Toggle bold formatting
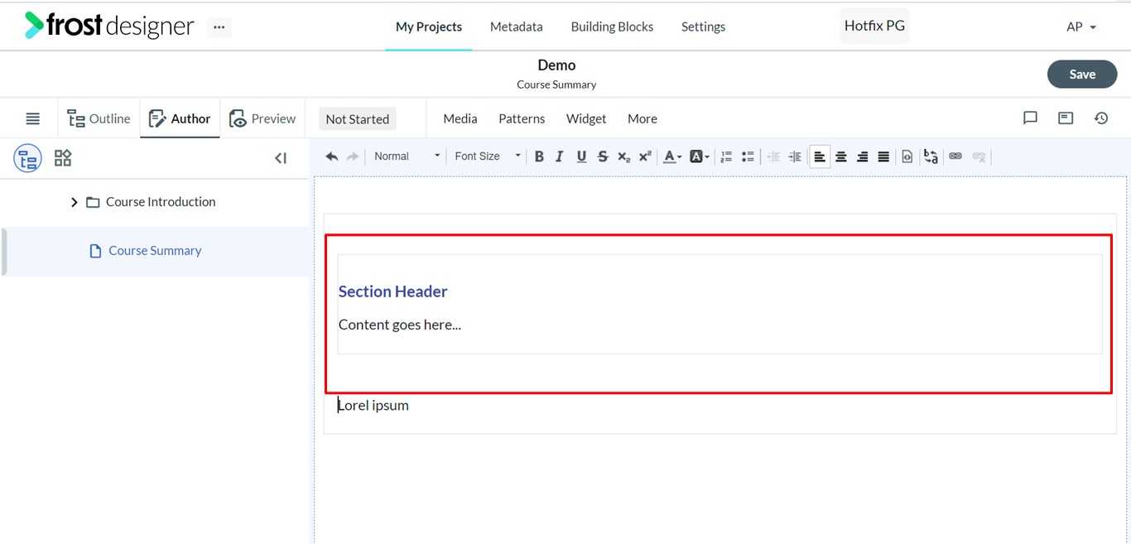Viewport: 1131px width, 544px height. [x=539, y=156]
